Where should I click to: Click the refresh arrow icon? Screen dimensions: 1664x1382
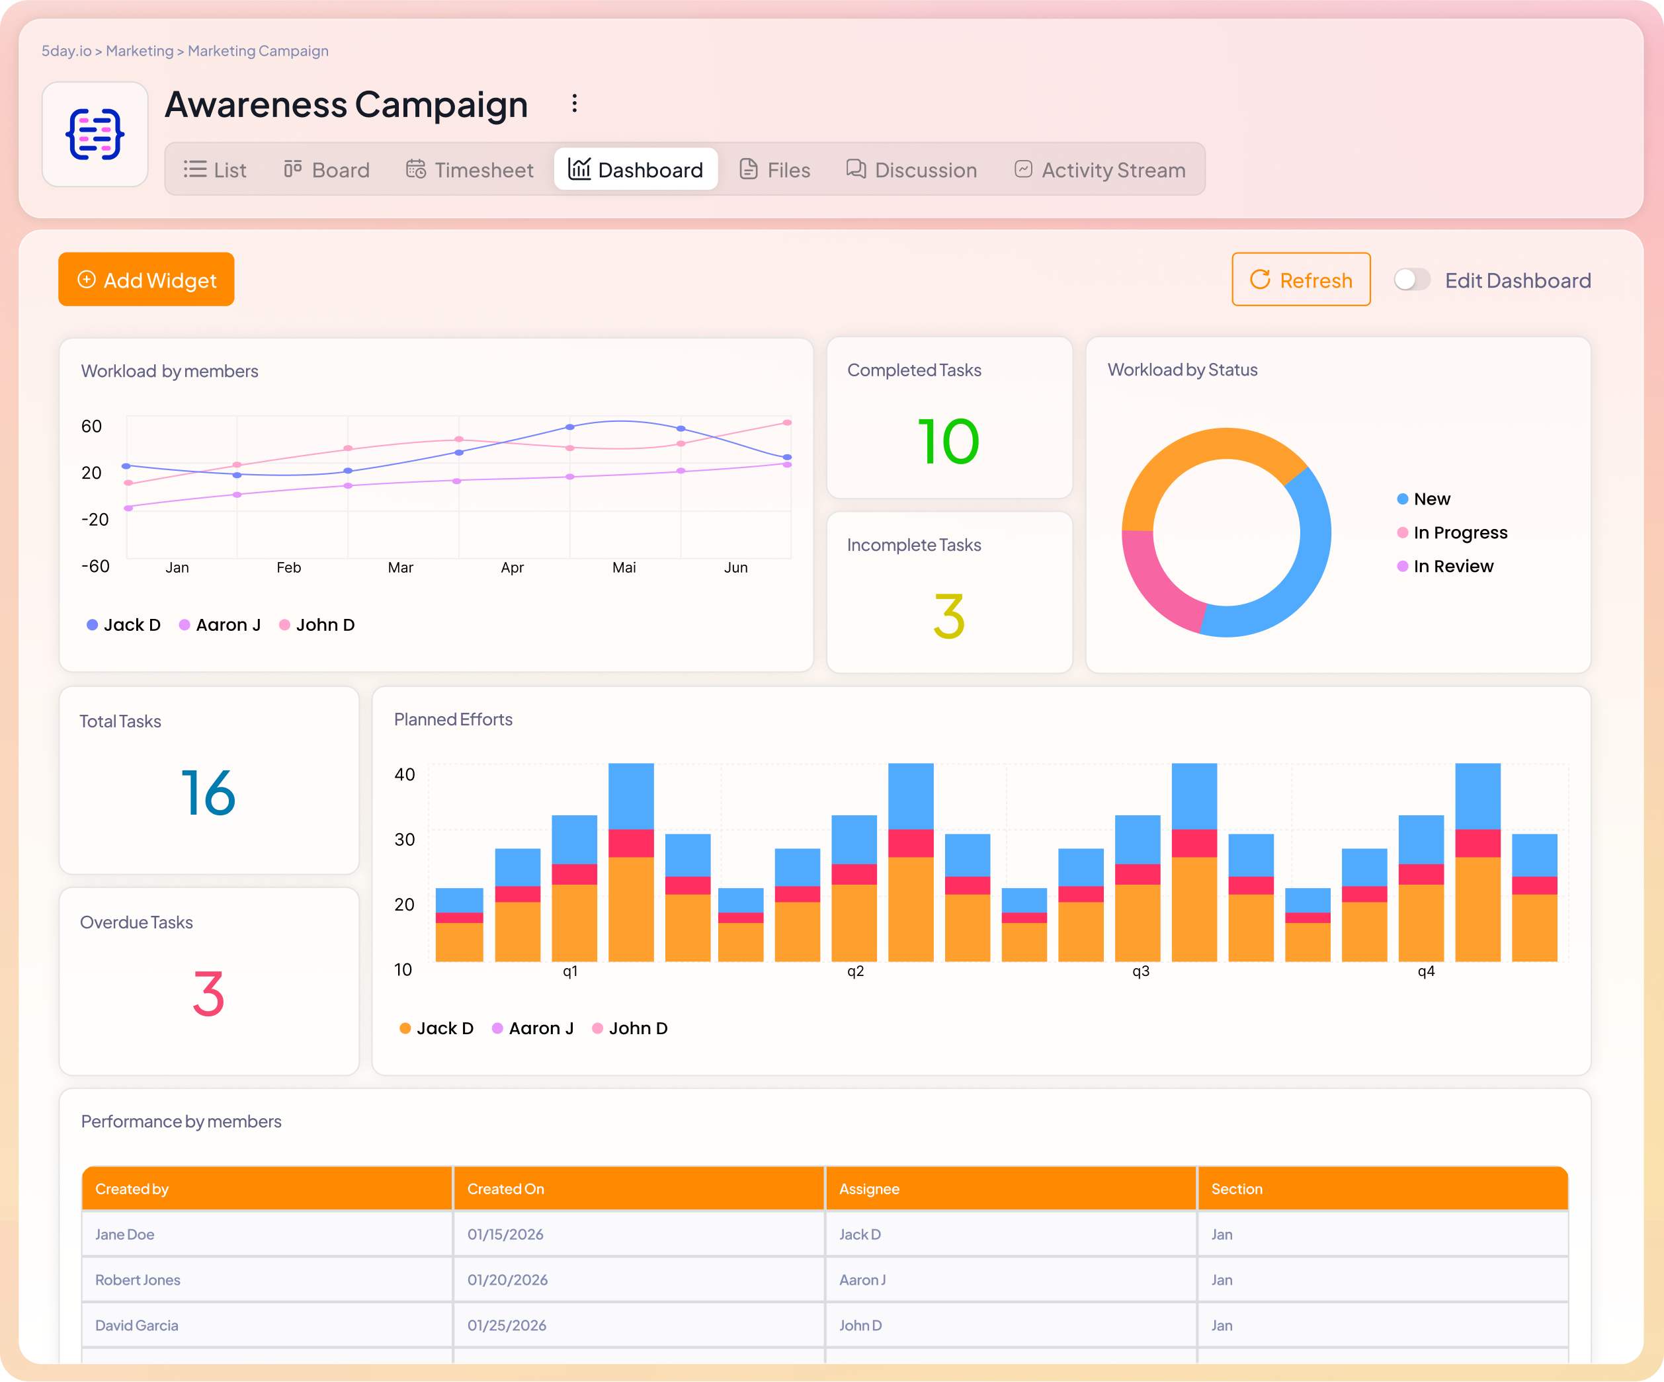point(1261,280)
